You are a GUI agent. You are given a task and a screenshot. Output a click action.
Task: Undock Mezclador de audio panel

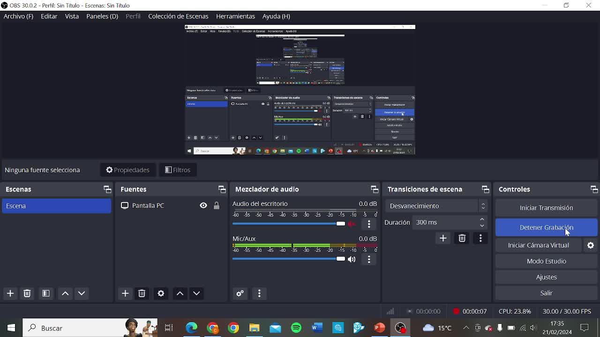(x=374, y=190)
